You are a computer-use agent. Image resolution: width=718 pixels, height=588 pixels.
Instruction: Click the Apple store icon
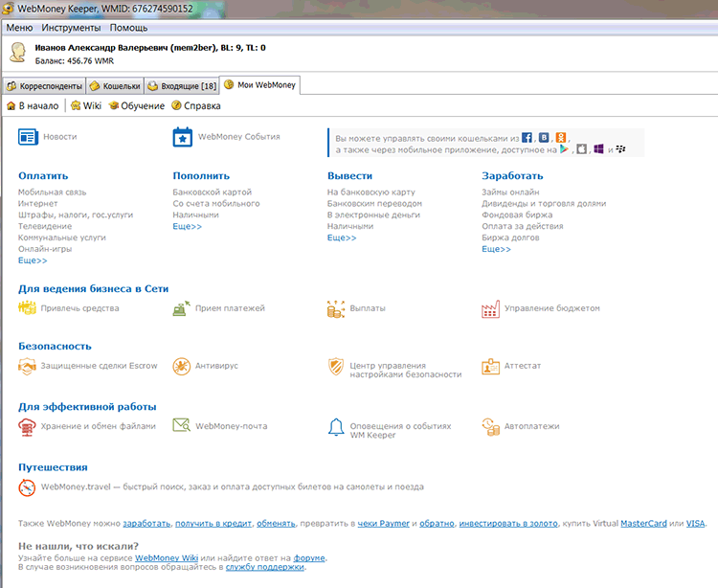point(581,149)
